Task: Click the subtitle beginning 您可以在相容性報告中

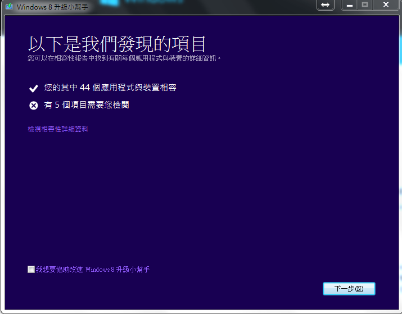Action: click(x=124, y=58)
